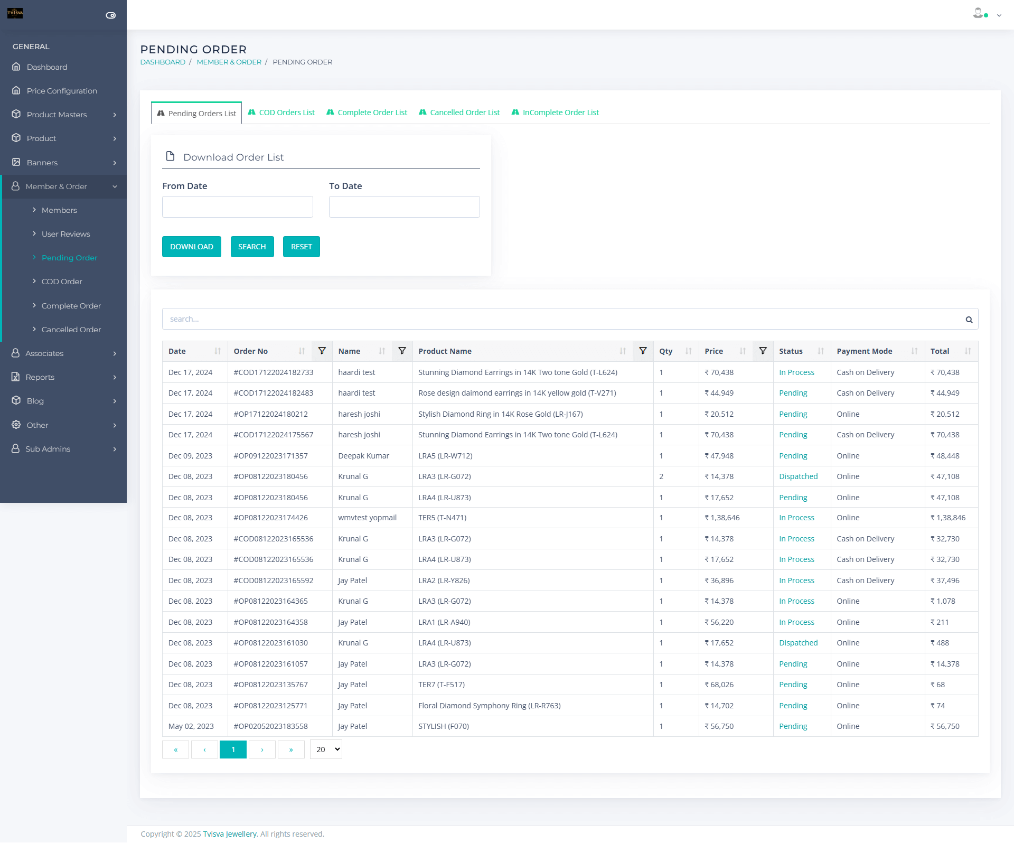Sort by the Date column sort arrows
The image size is (1014, 843).
click(x=218, y=351)
